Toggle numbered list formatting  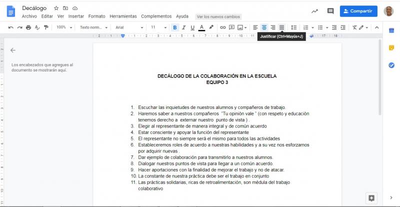[x=306, y=27]
